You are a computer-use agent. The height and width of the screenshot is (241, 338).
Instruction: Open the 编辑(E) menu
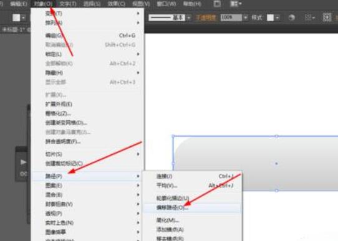click(19, 4)
